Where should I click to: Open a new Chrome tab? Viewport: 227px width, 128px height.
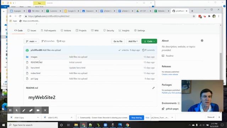[x=192, y=11]
